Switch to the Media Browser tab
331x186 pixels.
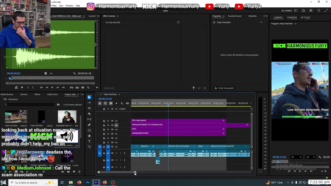(7, 94)
